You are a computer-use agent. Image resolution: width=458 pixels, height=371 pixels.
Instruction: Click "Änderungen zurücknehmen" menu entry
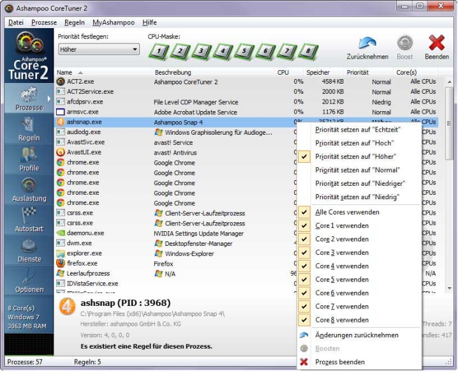click(x=357, y=335)
